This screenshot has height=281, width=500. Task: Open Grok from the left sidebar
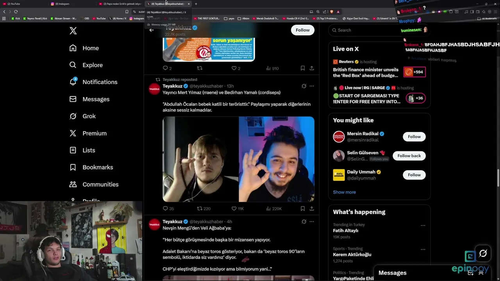click(82, 116)
